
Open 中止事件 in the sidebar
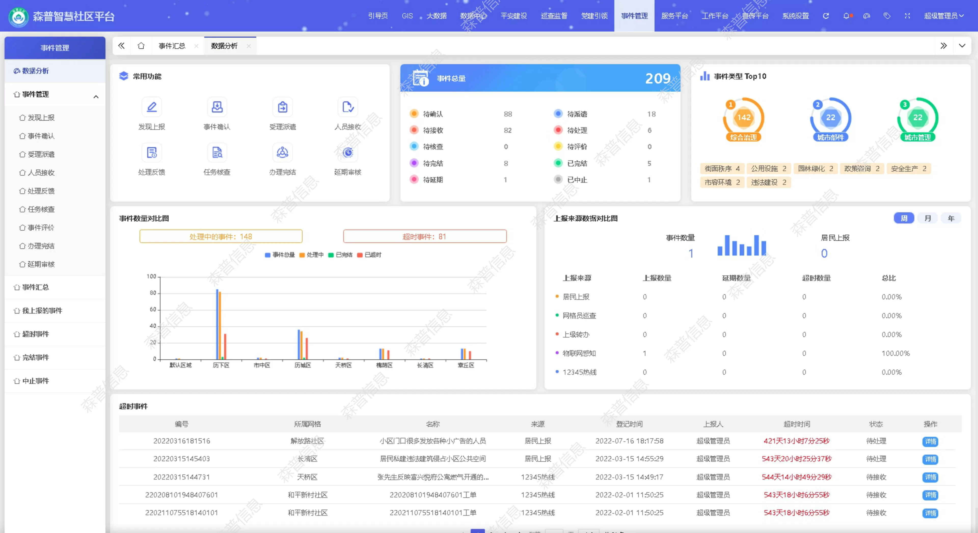(x=55, y=381)
